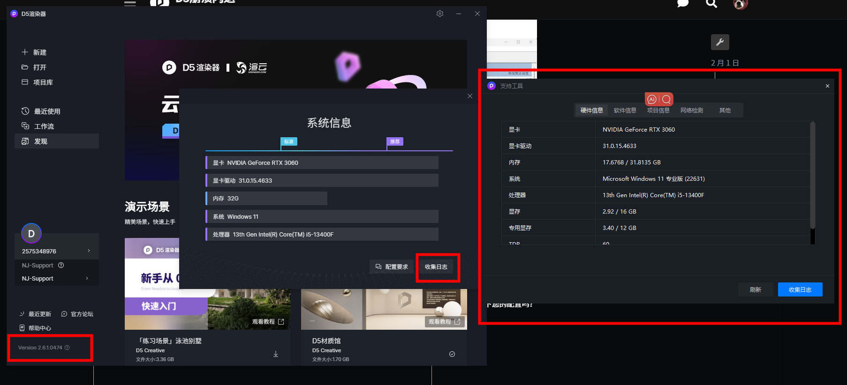Click the white screenshot thumbnail in forum post
The width and height of the screenshot is (847, 385).
(x=512, y=49)
